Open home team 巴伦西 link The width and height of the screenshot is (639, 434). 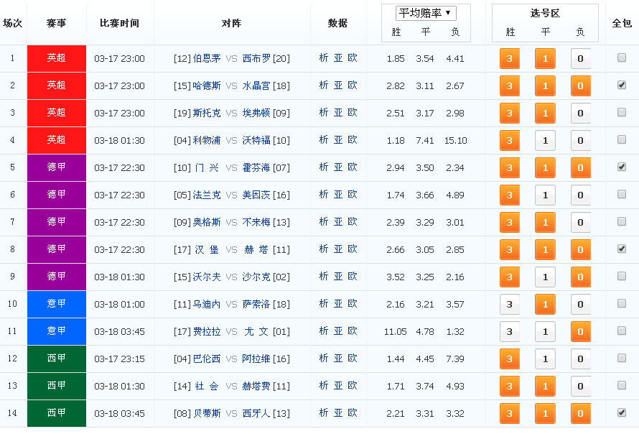pyautogui.click(x=207, y=359)
